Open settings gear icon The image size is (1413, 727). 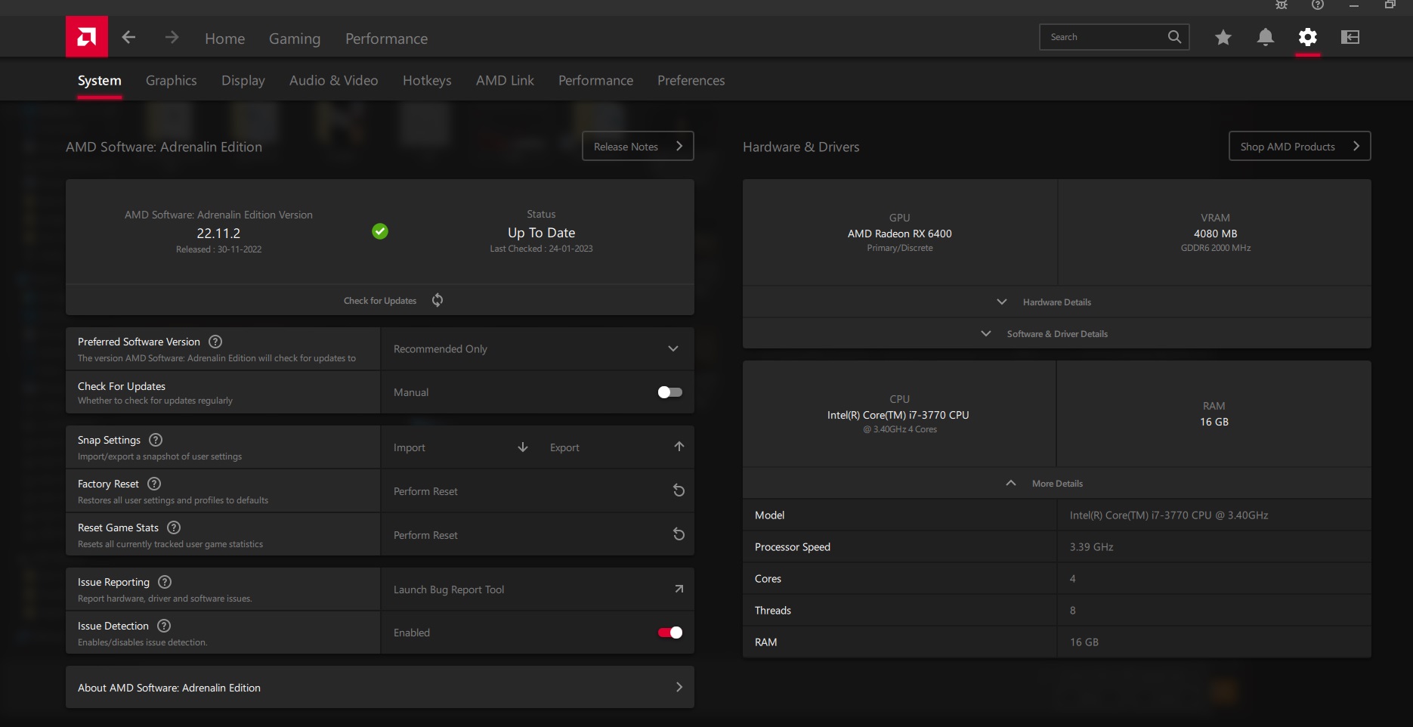tap(1308, 37)
